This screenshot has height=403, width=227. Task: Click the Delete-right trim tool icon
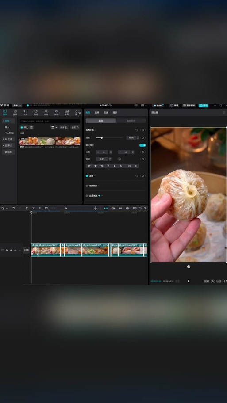point(40,208)
